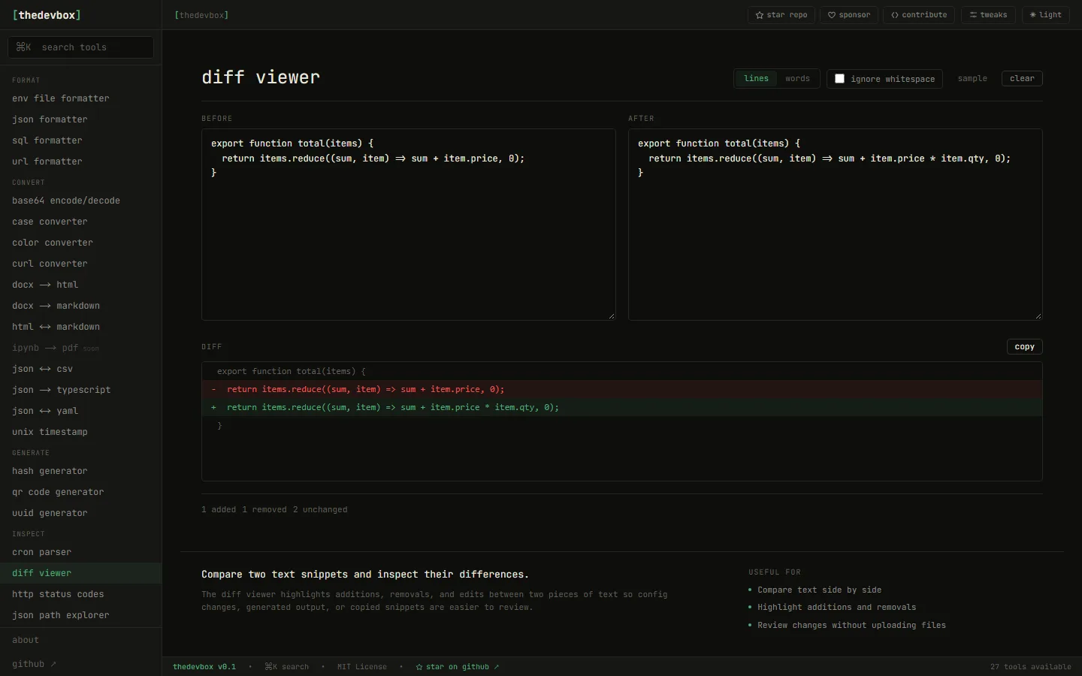
Task: Open hash generator tool
Action: point(80,471)
